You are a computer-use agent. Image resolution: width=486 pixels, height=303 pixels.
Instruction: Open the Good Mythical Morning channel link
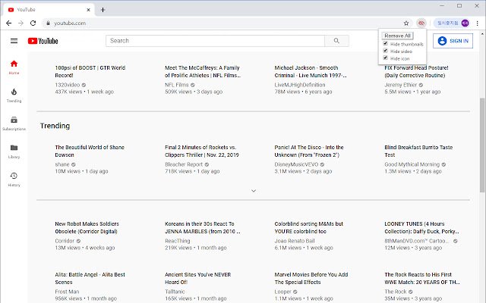[412, 164]
